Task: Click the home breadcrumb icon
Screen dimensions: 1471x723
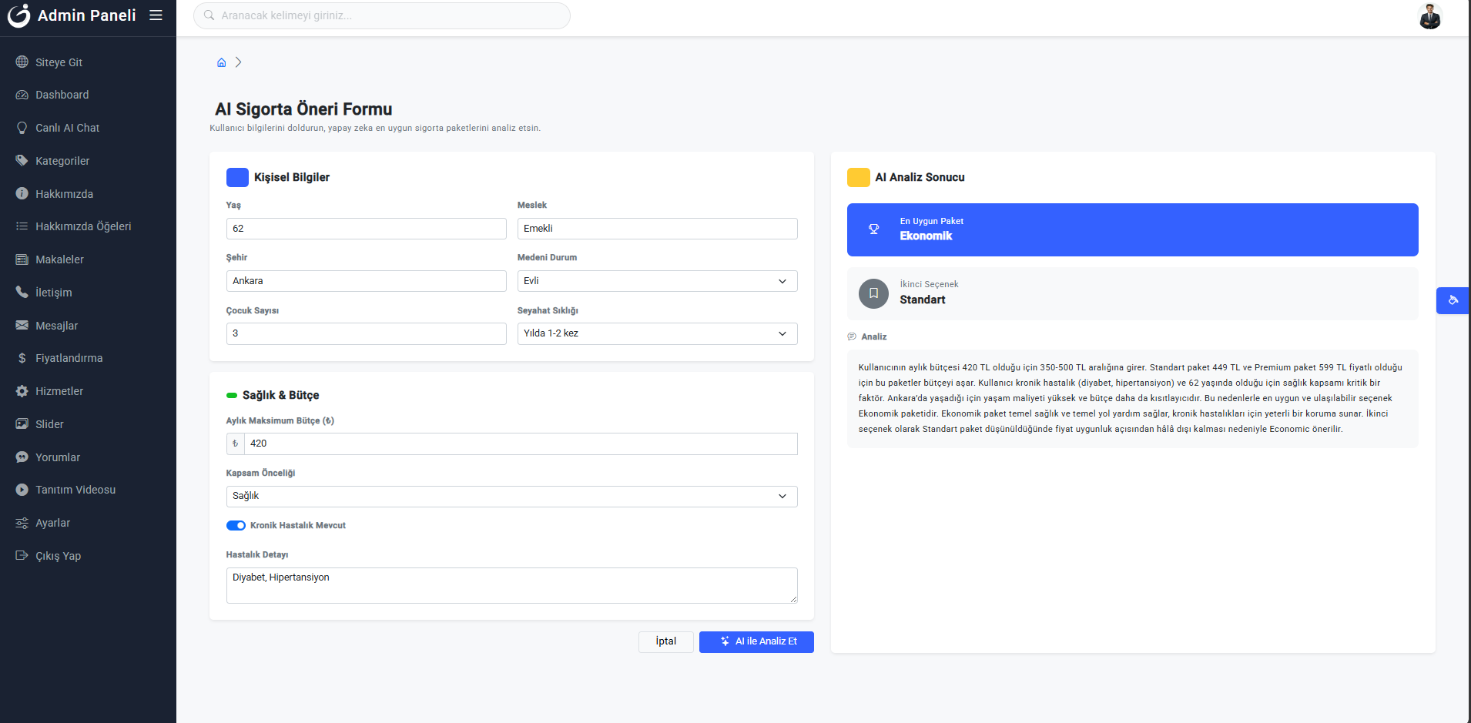Action: pos(222,62)
